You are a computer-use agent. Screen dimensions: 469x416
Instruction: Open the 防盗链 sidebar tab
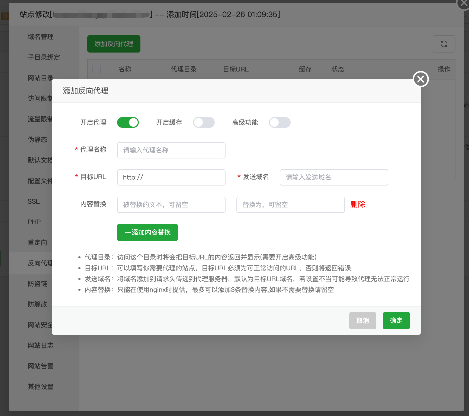(37, 284)
